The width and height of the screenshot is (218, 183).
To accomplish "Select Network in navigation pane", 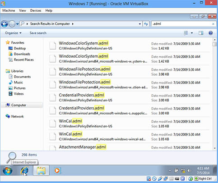I will (x=18, y=116).
